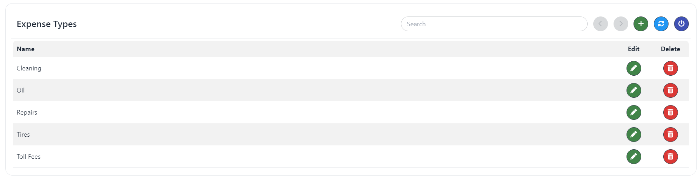Edit the Toll Fees expense type
This screenshot has width=699, height=178.
(x=634, y=157)
